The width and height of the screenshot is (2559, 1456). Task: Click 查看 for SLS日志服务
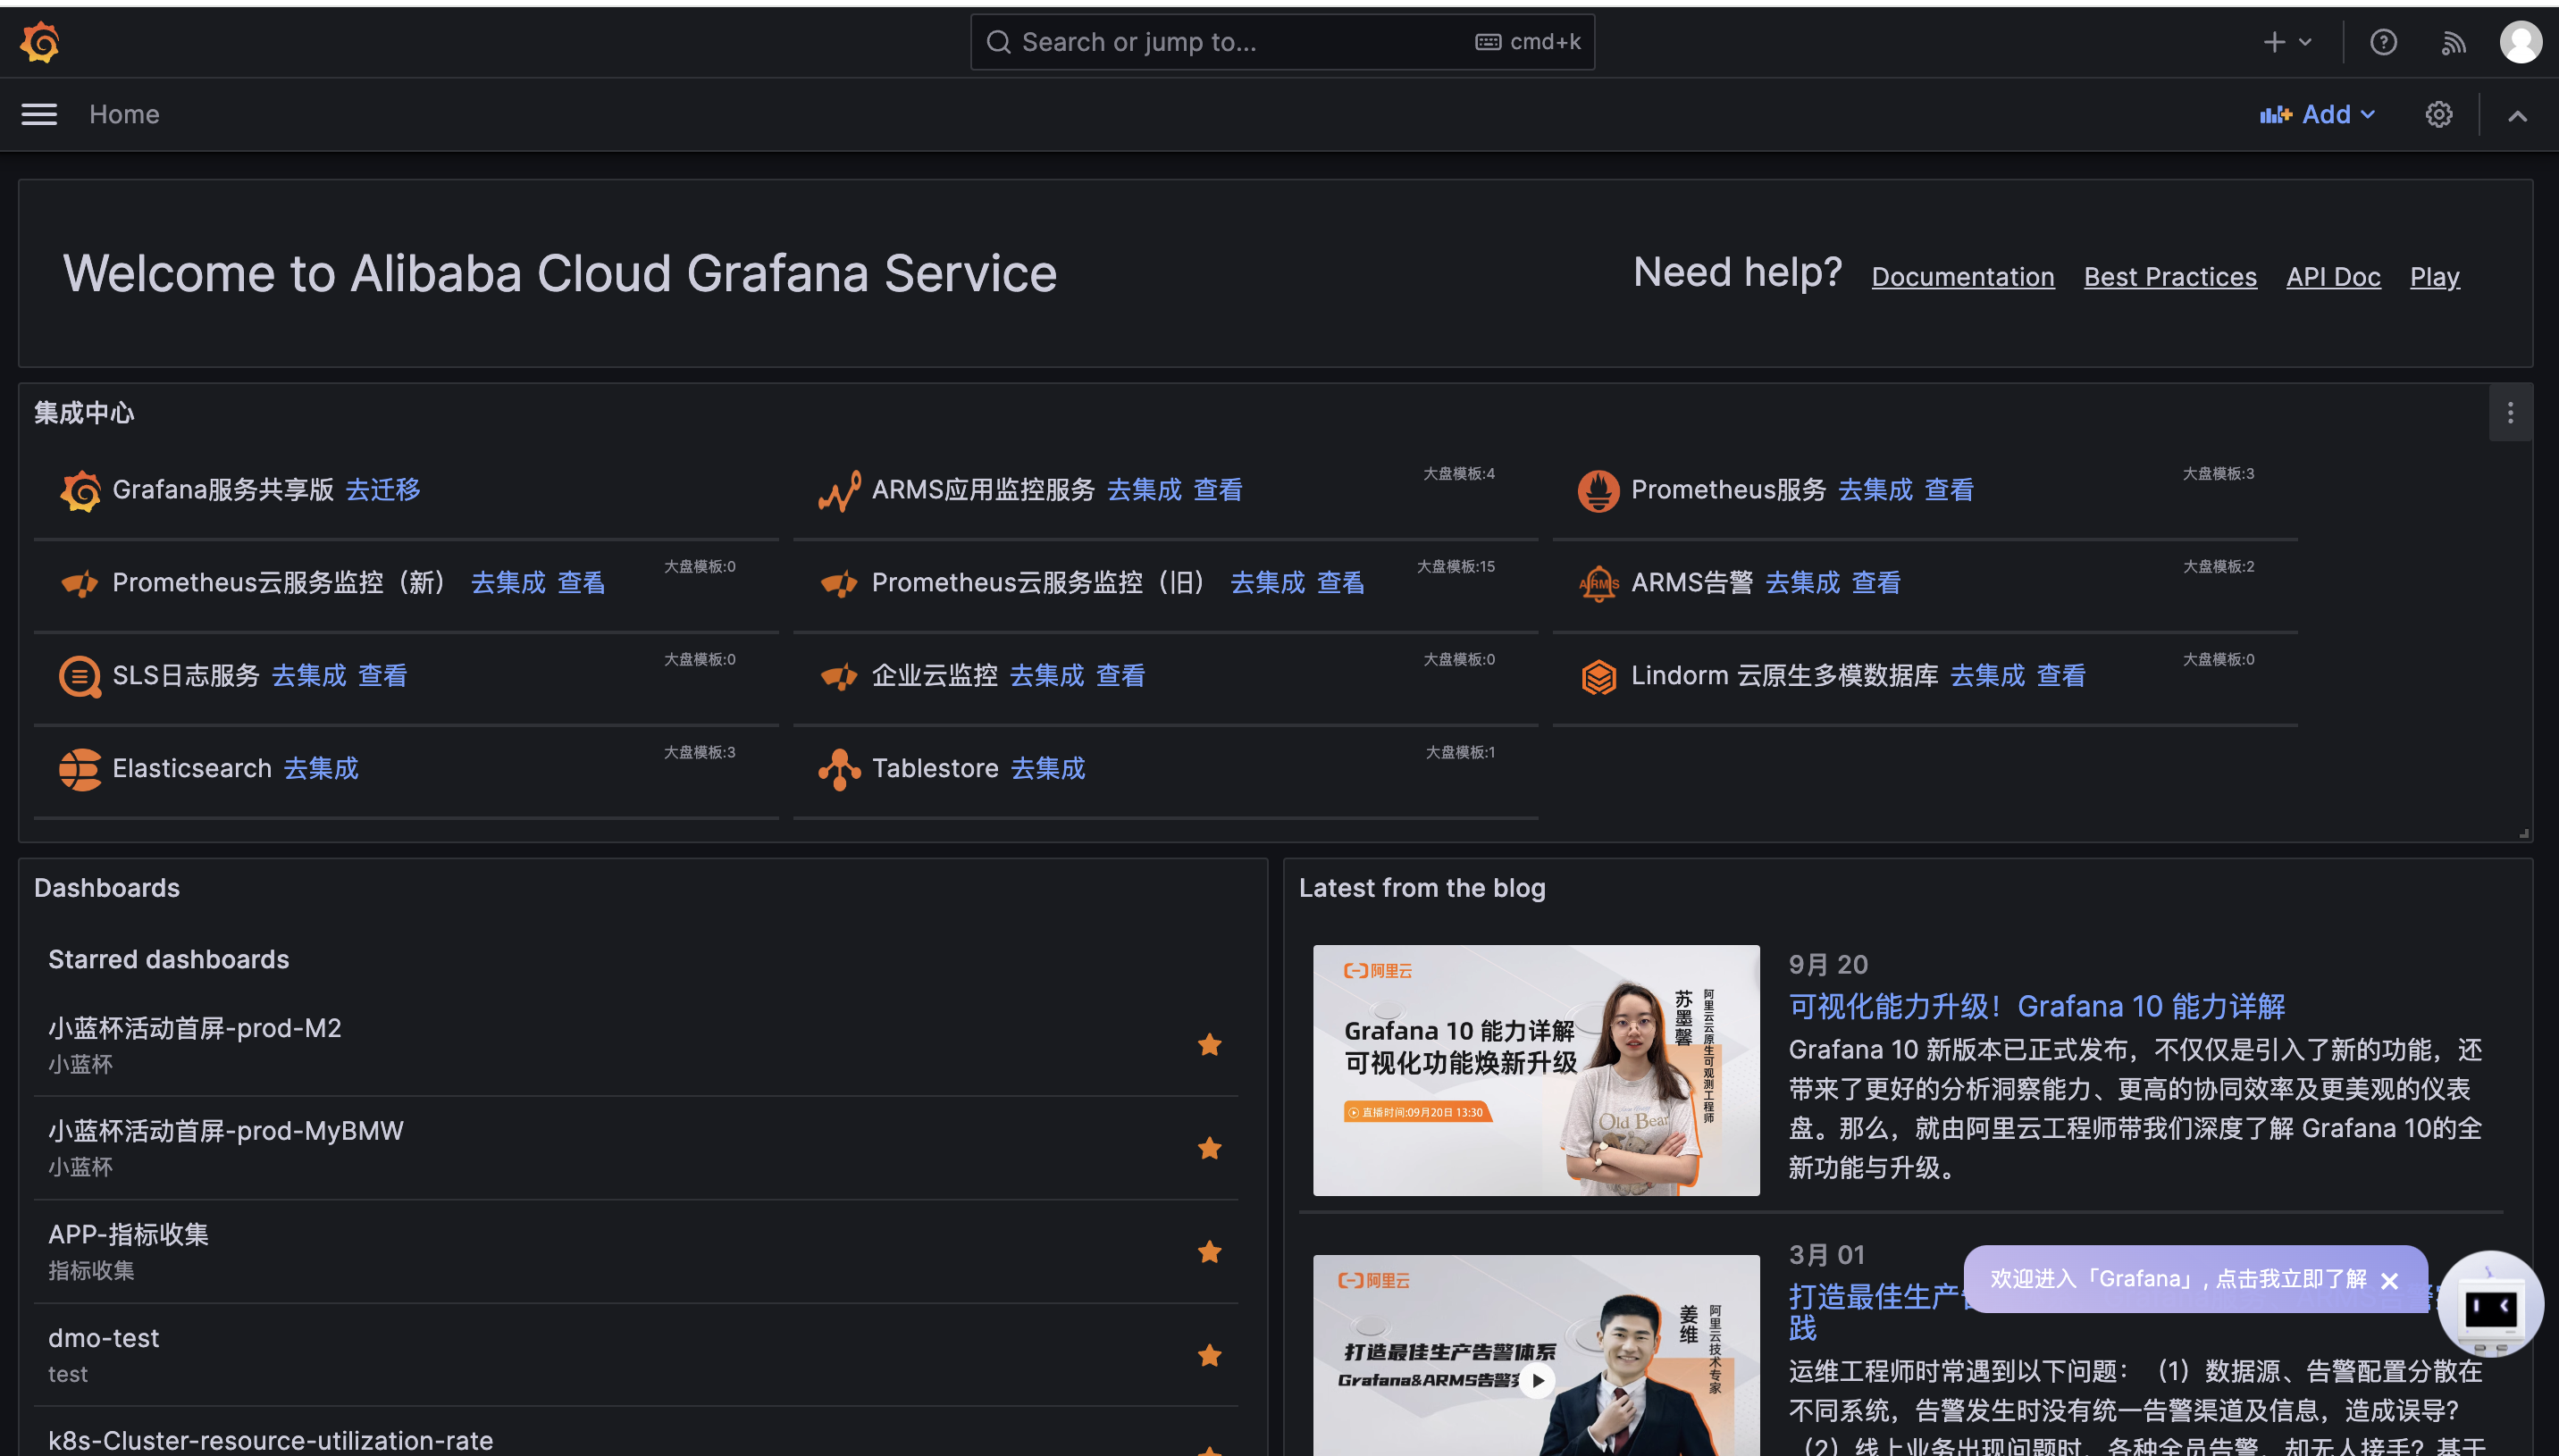pyautogui.click(x=383, y=676)
